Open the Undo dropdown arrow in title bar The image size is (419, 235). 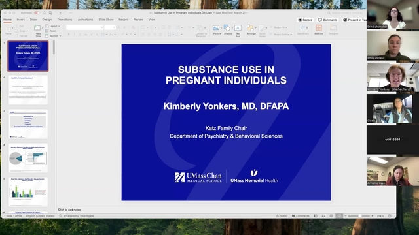click(60, 13)
